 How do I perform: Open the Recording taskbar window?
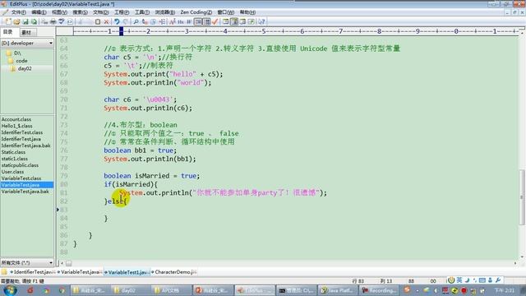point(379,290)
